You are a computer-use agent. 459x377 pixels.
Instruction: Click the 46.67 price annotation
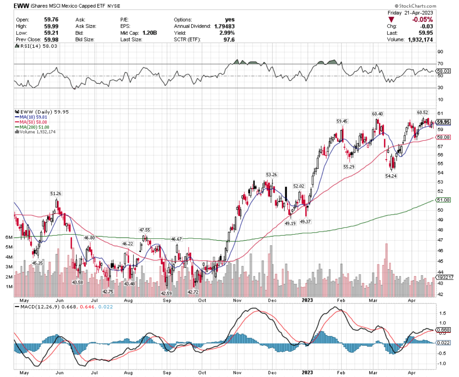coord(176,239)
